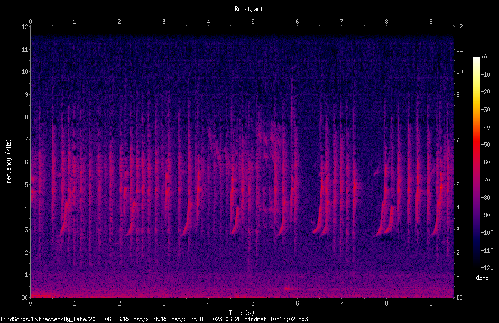Screen dimensions: 499x323
Task: Click the 3 tick on bottom time axis
Action: (x=164, y=303)
